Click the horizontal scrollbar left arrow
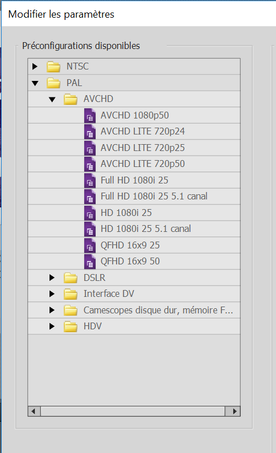 [x=34, y=411]
